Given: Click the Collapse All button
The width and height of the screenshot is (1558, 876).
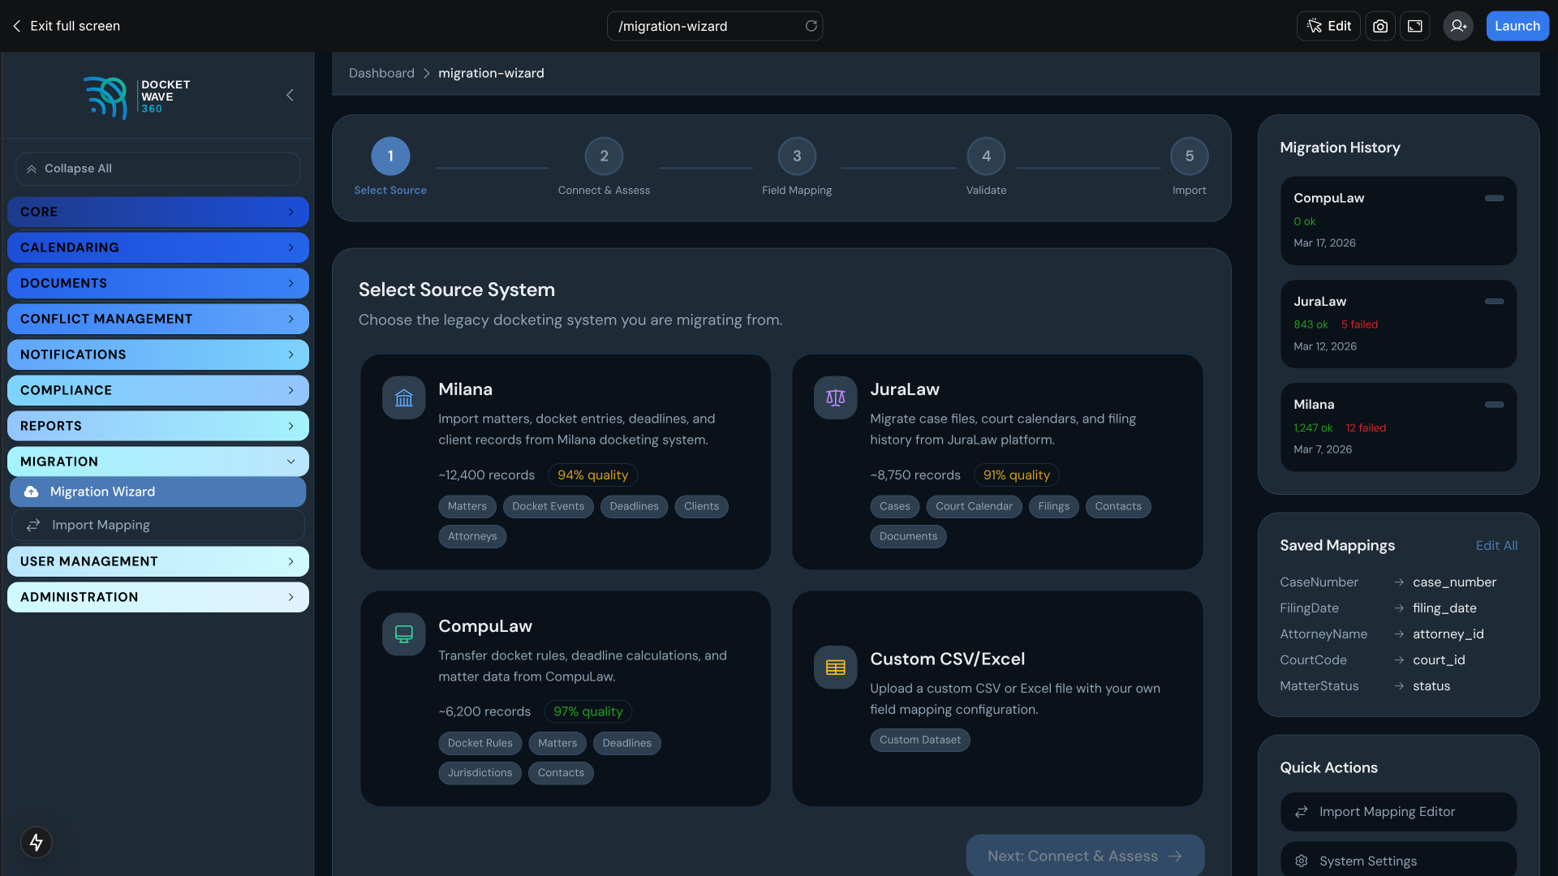Looking at the screenshot, I should [x=157, y=169].
